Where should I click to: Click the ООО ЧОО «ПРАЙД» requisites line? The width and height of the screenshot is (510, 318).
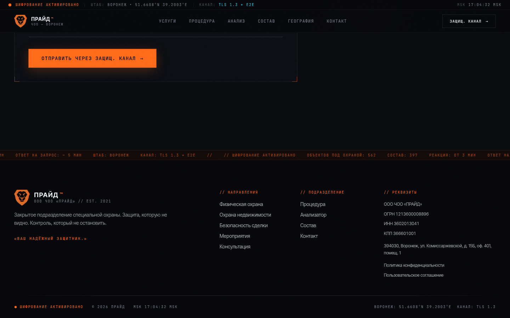(403, 204)
